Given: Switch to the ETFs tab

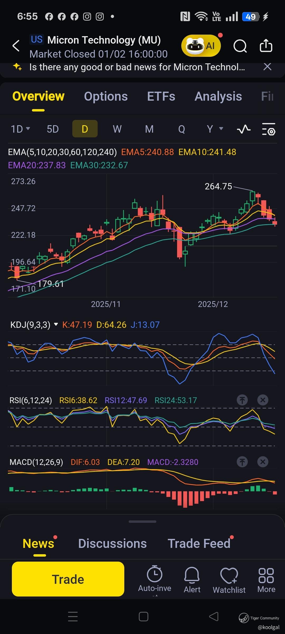Looking at the screenshot, I should tap(161, 96).
